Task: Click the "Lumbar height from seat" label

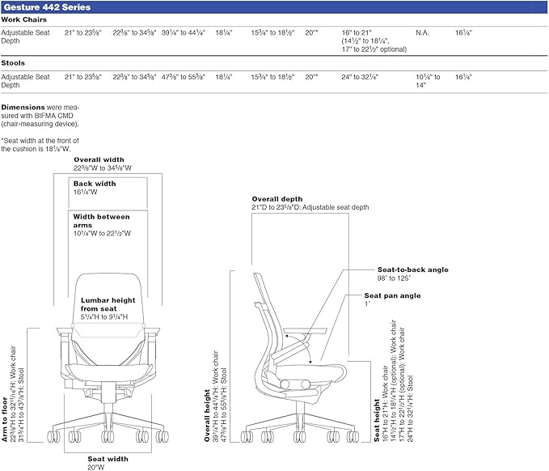Action: pos(108,304)
